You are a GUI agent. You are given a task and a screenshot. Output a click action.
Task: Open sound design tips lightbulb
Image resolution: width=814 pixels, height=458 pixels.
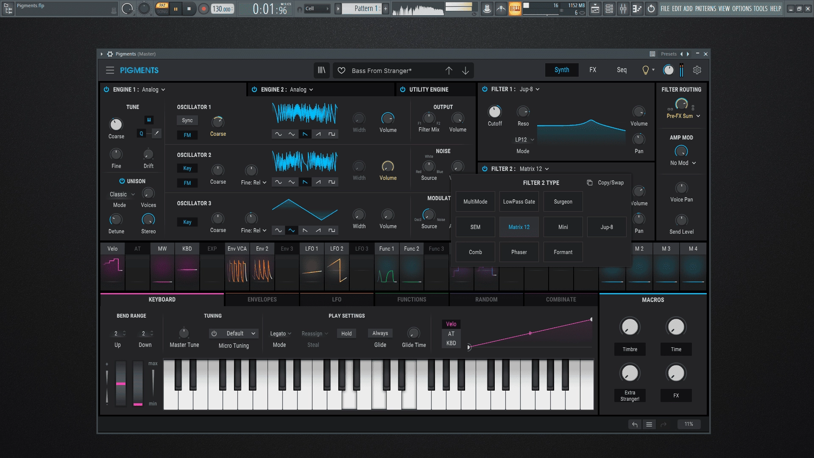(645, 70)
